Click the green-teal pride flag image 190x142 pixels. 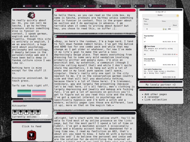tap(24, 93)
